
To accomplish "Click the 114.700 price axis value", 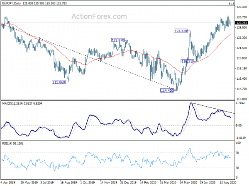I will click(242, 89).
